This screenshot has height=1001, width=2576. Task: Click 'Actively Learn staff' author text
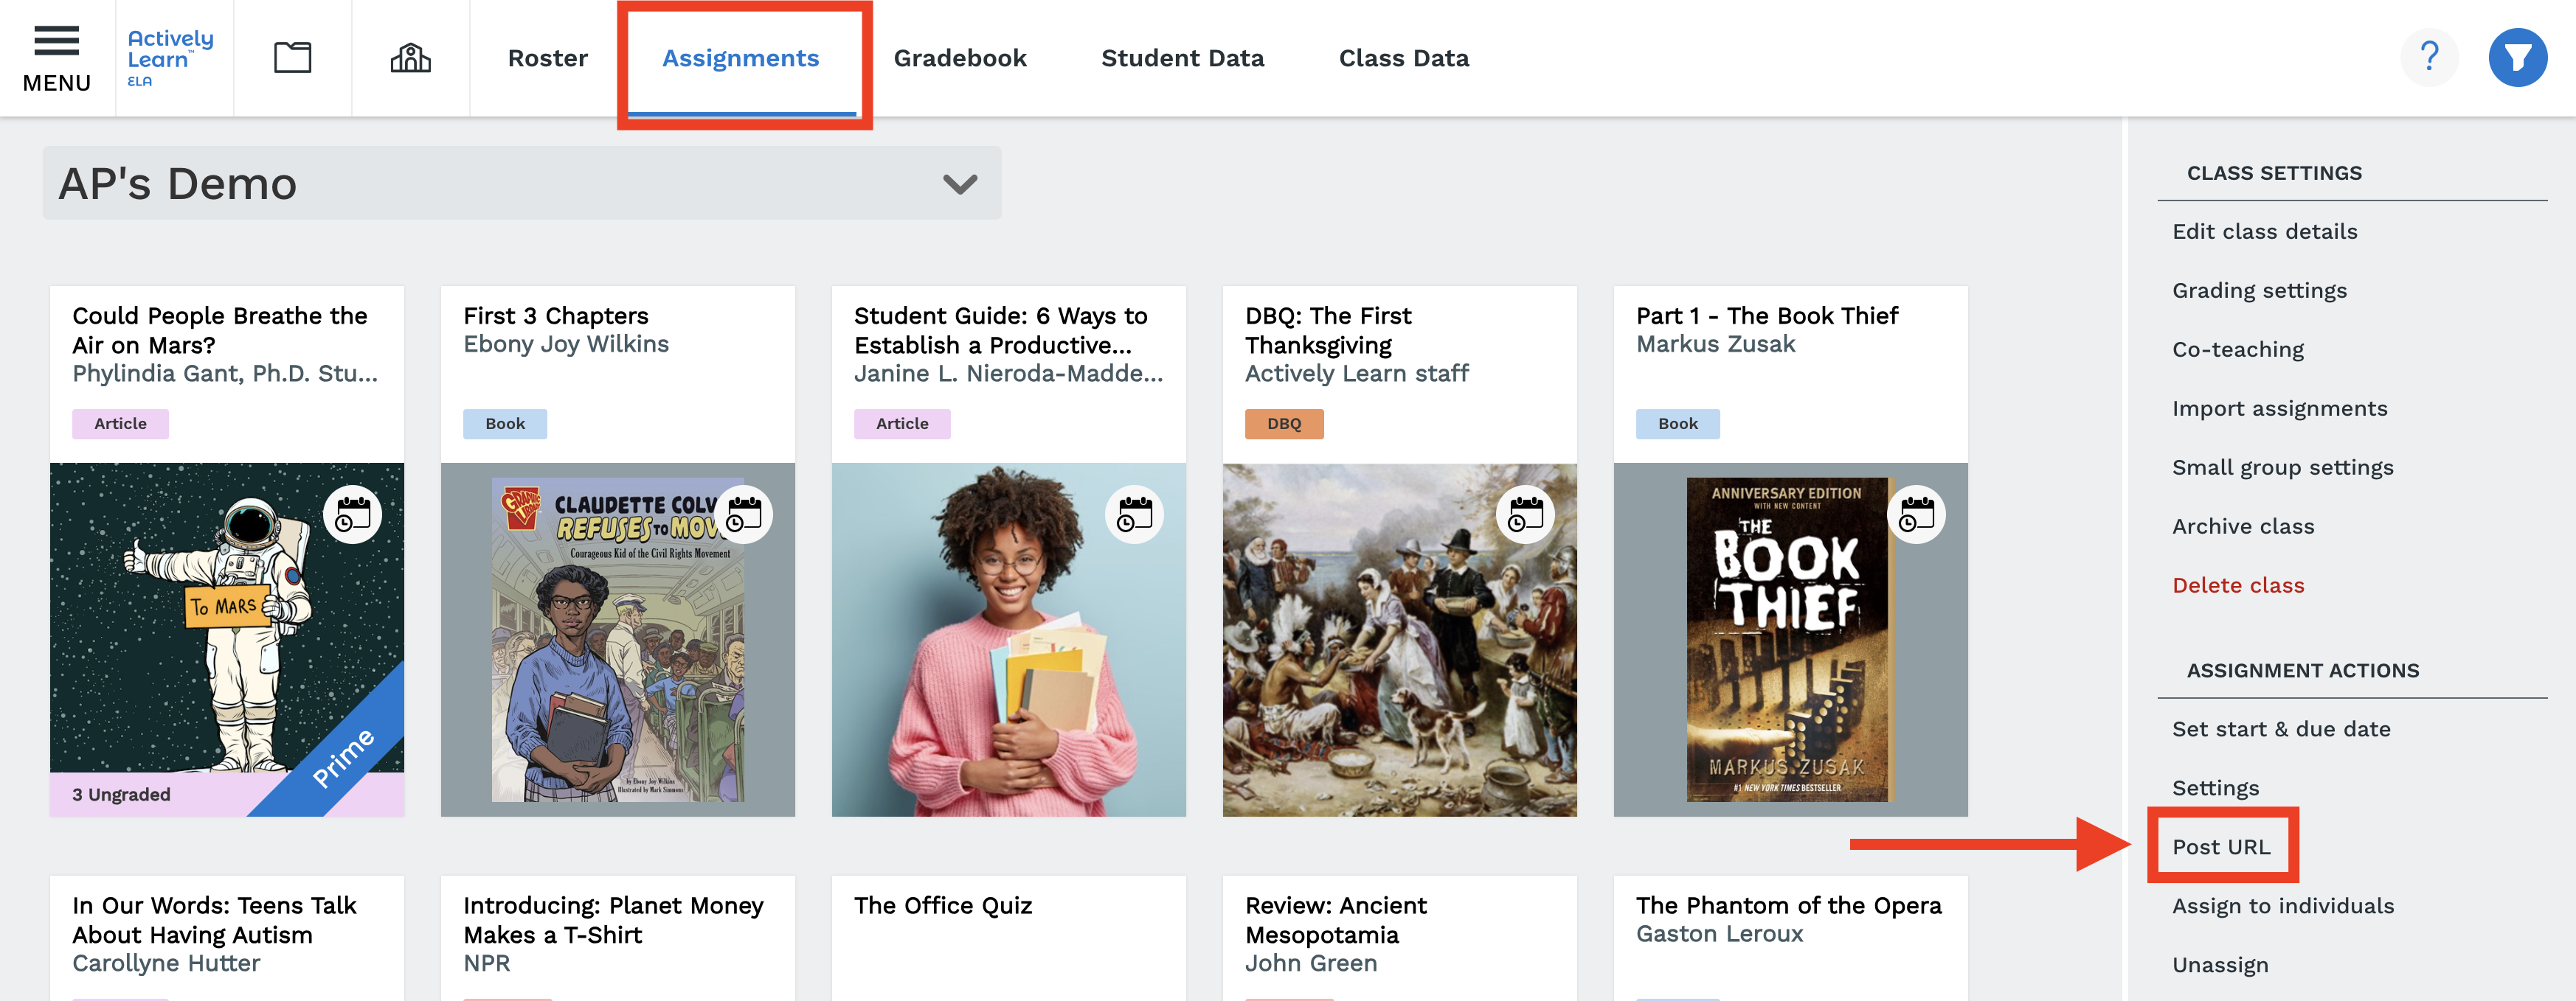[1356, 373]
